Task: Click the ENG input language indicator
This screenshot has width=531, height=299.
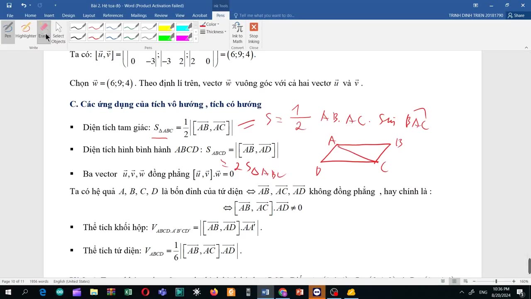Action: [483, 292]
